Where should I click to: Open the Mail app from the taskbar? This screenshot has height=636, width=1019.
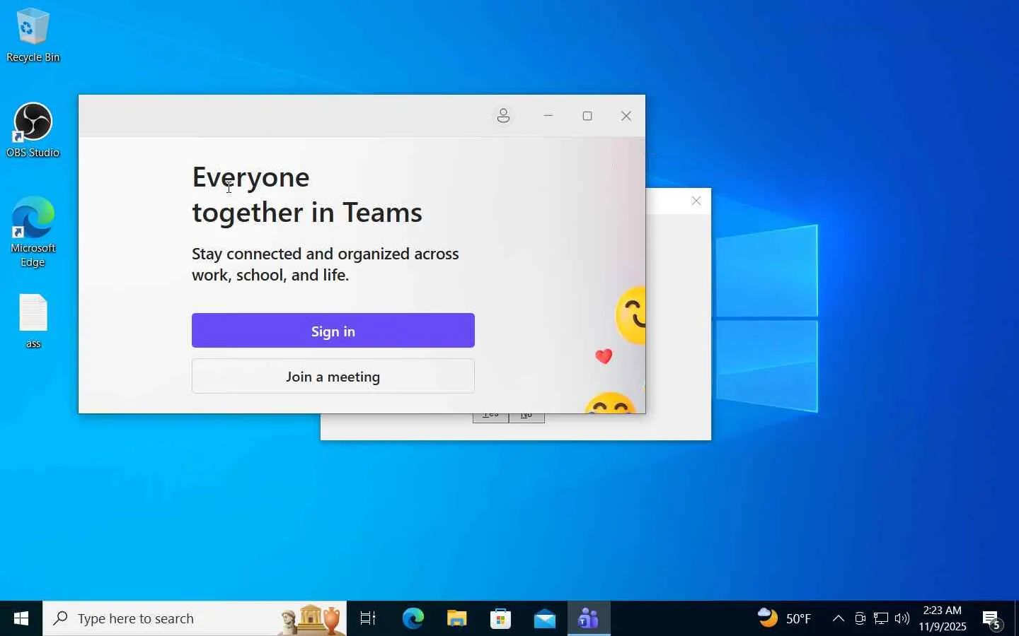tap(546, 619)
